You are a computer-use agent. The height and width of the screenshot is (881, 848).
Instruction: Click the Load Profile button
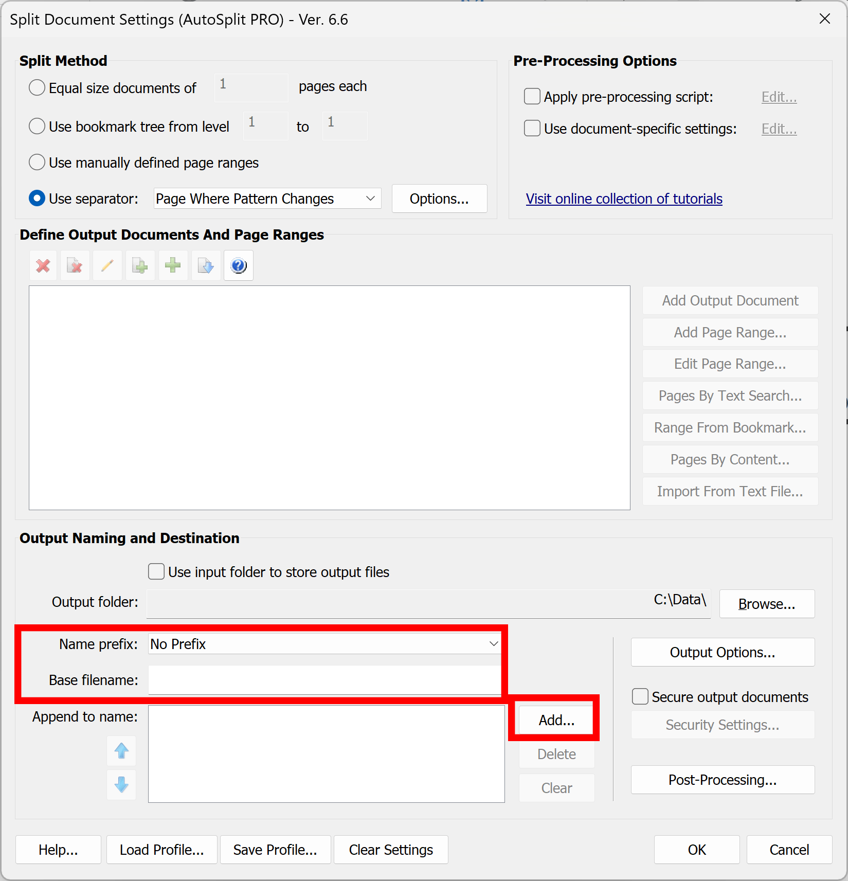coord(161,850)
